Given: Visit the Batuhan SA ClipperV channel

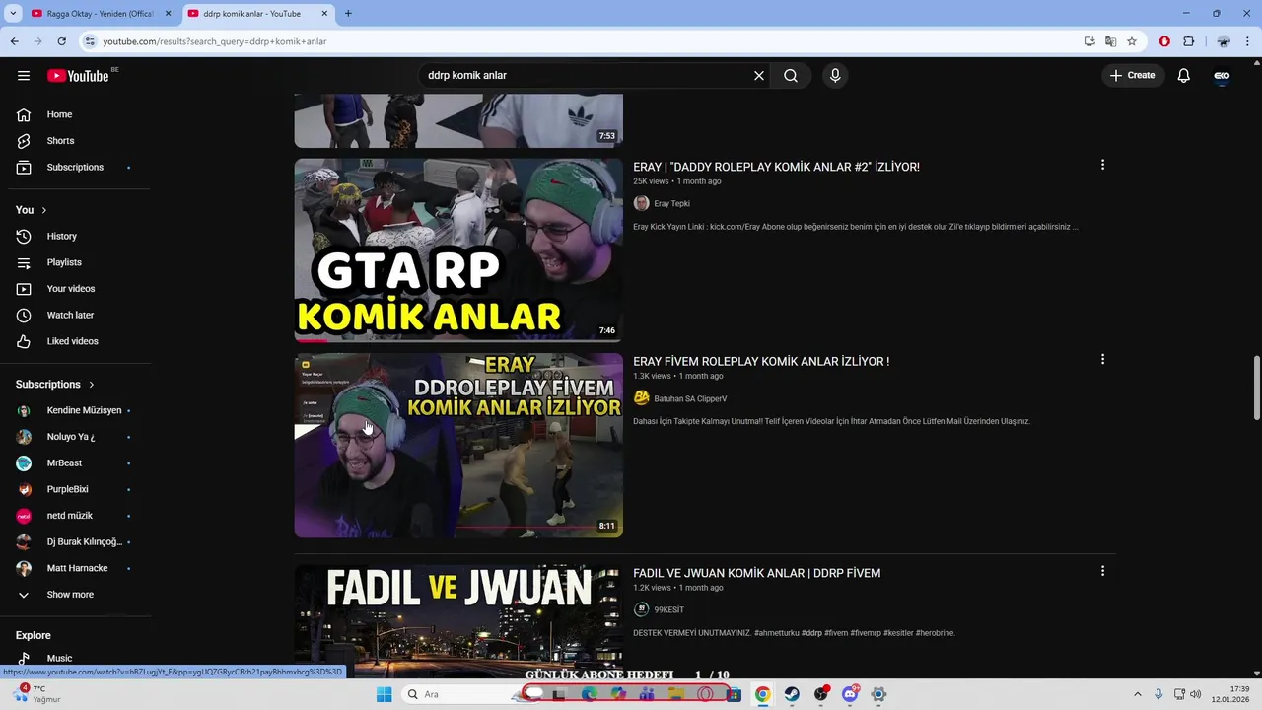Looking at the screenshot, I should click(690, 399).
